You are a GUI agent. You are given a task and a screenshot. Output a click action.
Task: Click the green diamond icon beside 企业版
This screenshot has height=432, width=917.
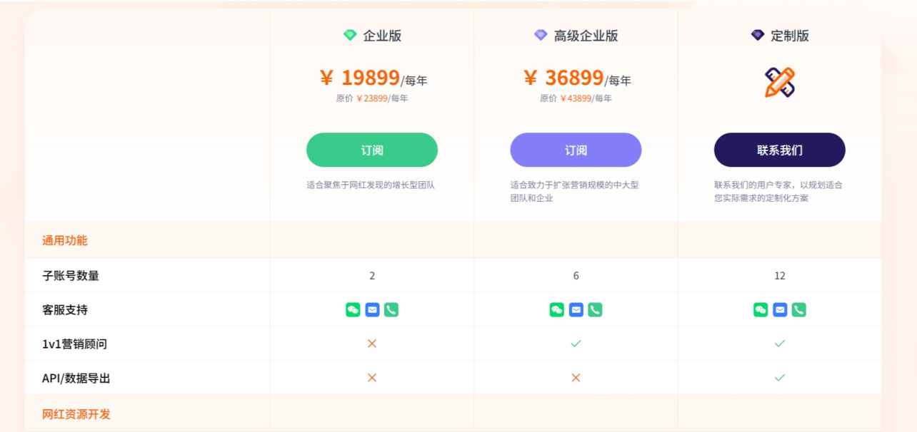click(x=350, y=35)
